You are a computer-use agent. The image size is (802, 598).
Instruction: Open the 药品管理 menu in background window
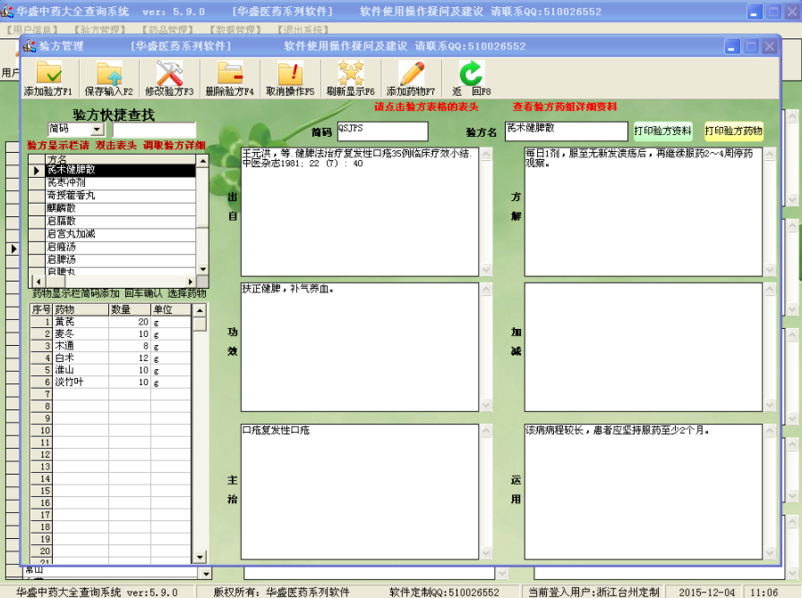coord(167,29)
